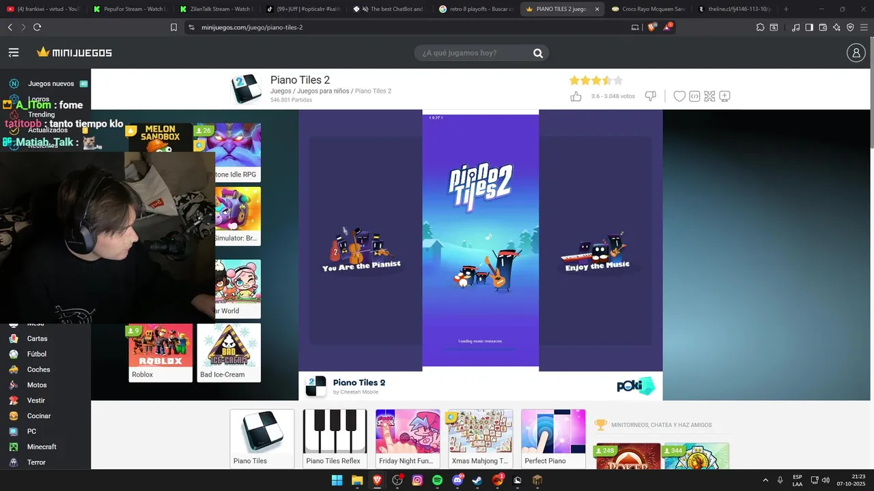This screenshot has width=874, height=491.
Task: Open Juegos para niños breadcrumb link
Action: coord(323,91)
